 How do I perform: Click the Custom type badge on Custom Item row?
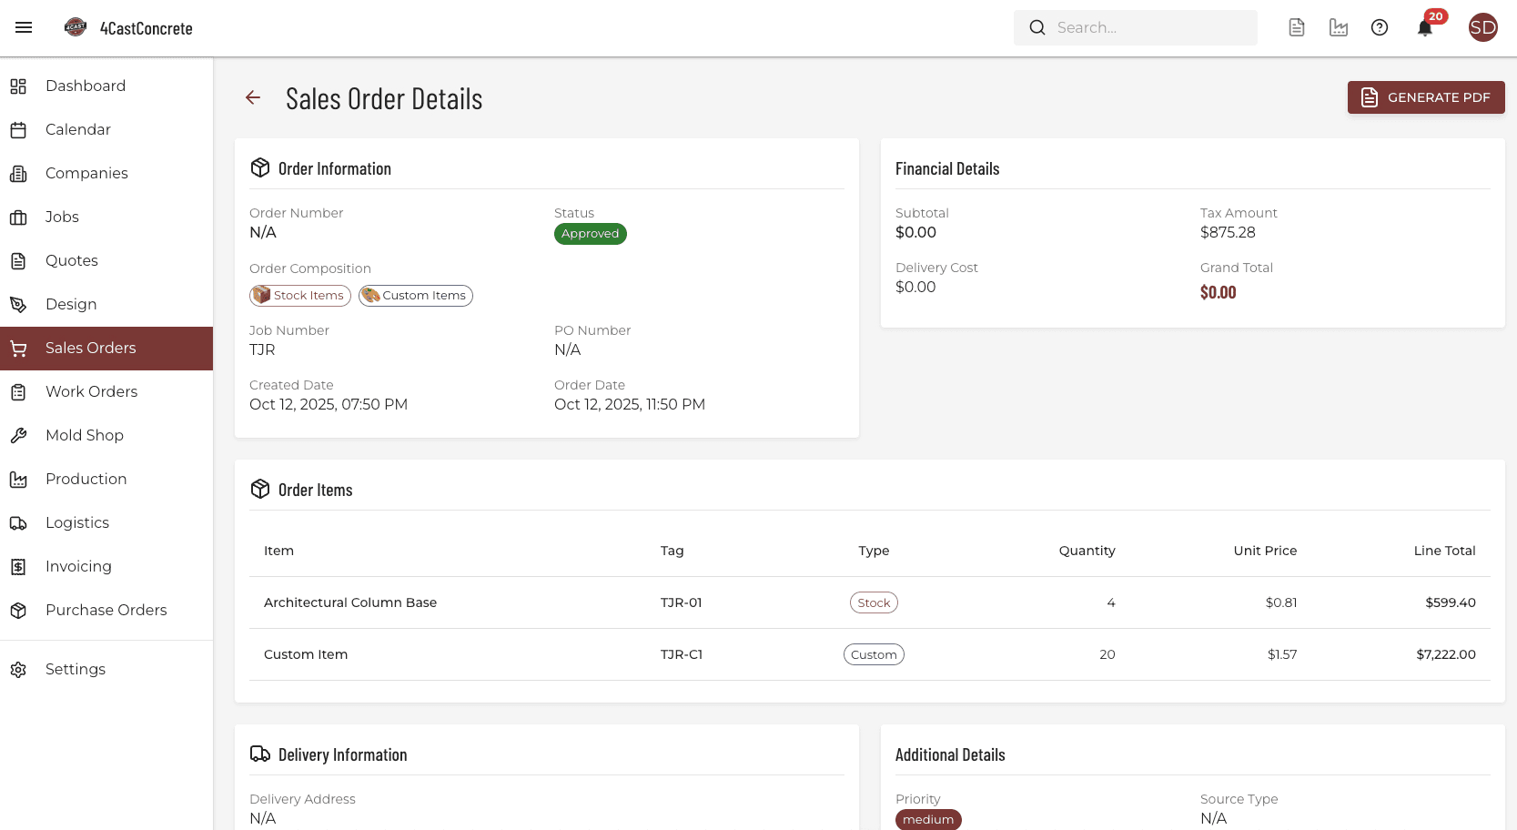[x=874, y=654]
